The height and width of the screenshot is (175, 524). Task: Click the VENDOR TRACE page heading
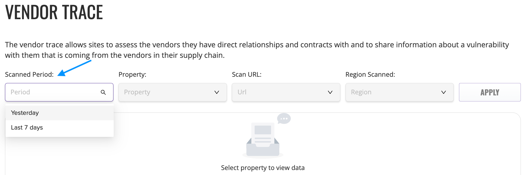coord(54,12)
